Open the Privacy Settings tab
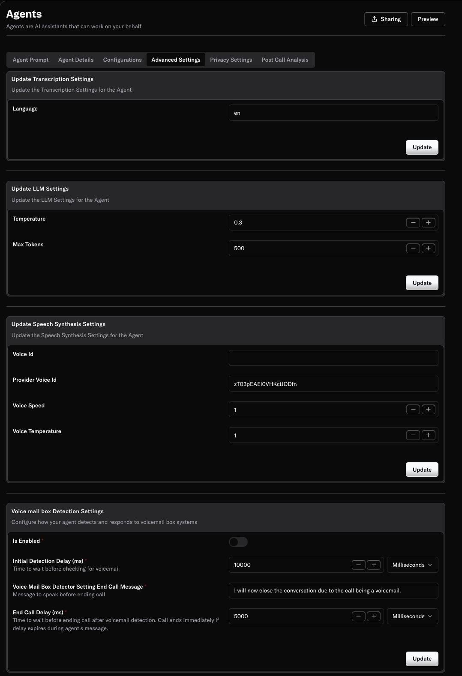This screenshot has width=462, height=676. (231, 60)
